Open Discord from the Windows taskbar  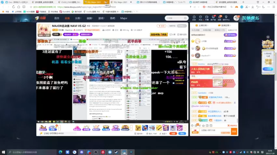(x=82, y=152)
